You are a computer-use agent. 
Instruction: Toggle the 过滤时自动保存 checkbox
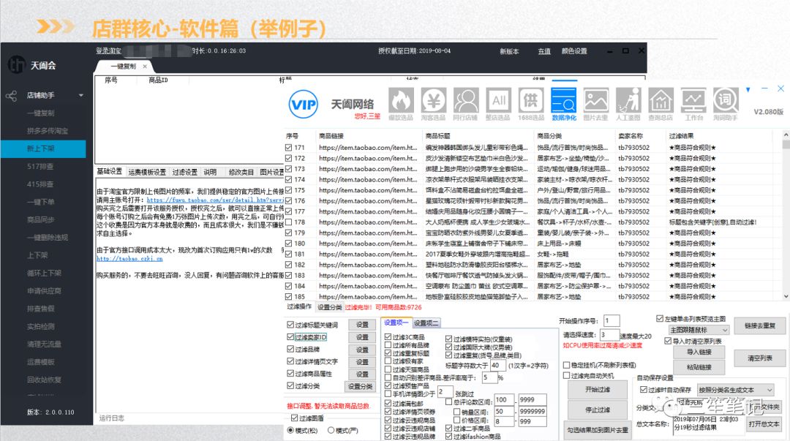coord(644,390)
